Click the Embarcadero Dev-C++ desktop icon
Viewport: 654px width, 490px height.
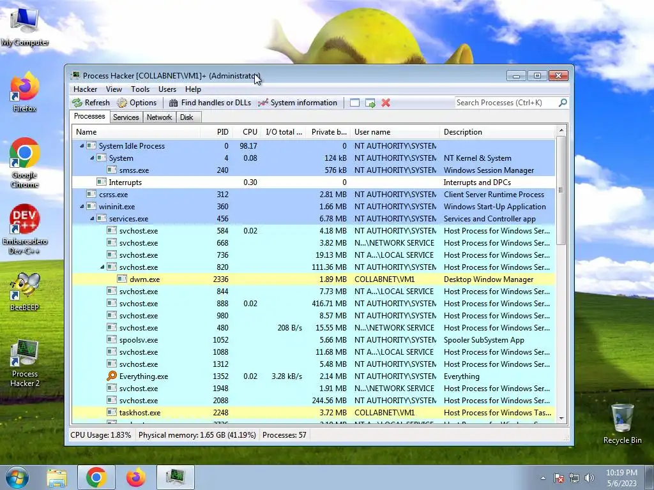pos(25,229)
